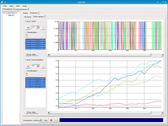Viewport: 168px width, 126px height.
Task: Switch to the Cell Definitions tab
Action: (21, 9)
